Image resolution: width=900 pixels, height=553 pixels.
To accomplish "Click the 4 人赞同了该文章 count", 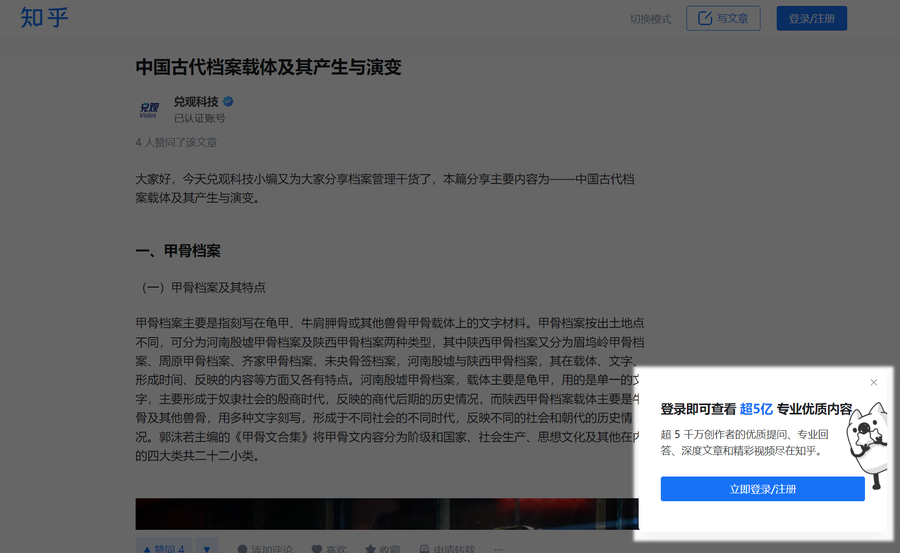I will (x=177, y=143).
